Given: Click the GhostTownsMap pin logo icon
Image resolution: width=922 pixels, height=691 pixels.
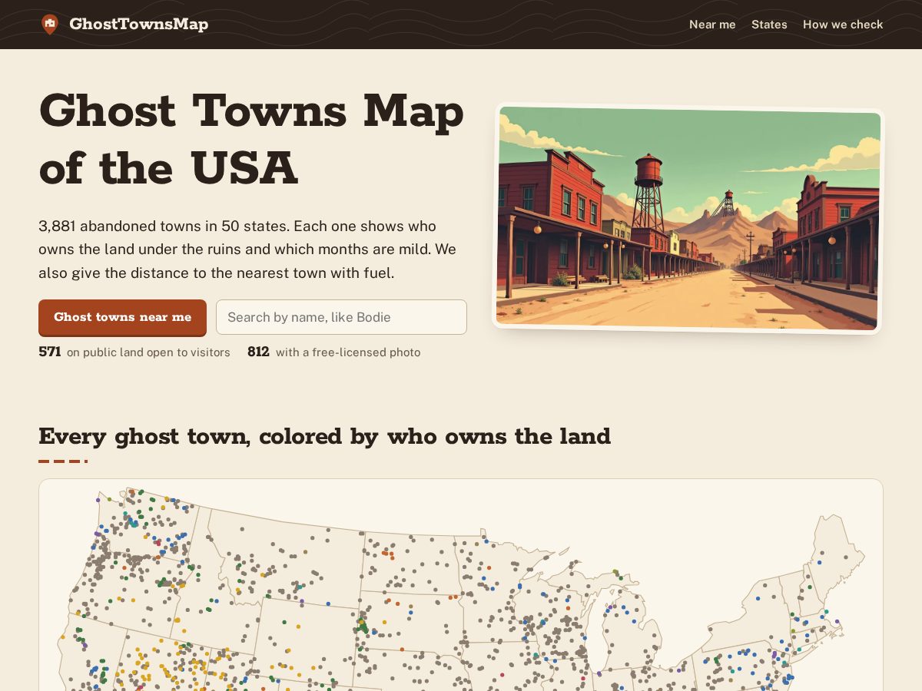Looking at the screenshot, I should point(50,25).
